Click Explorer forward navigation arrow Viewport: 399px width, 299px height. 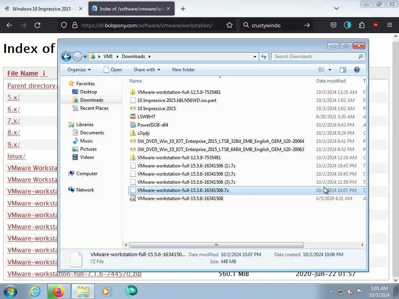tap(77, 56)
